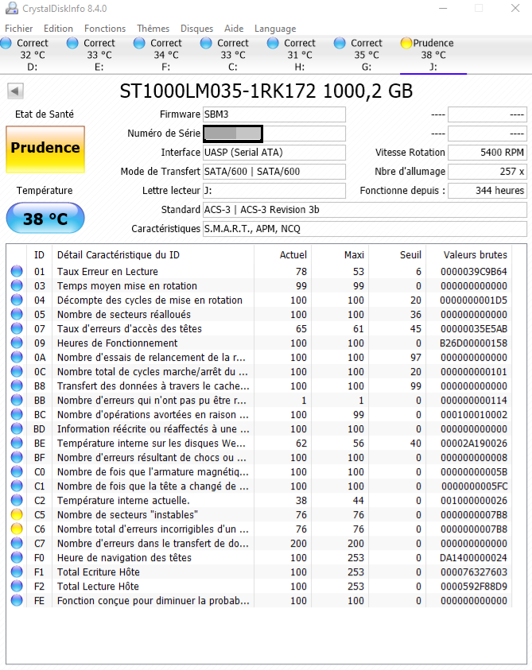Click the 344 heures field
532x670 pixels.
[487, 191]
